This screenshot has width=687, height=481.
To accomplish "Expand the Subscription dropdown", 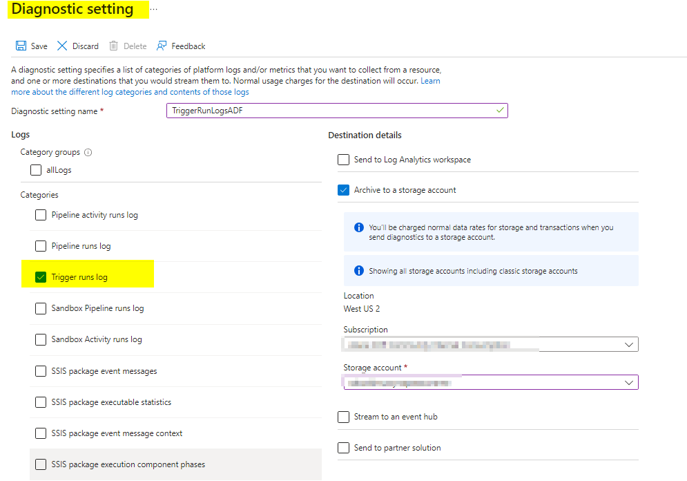I will 629,344.
